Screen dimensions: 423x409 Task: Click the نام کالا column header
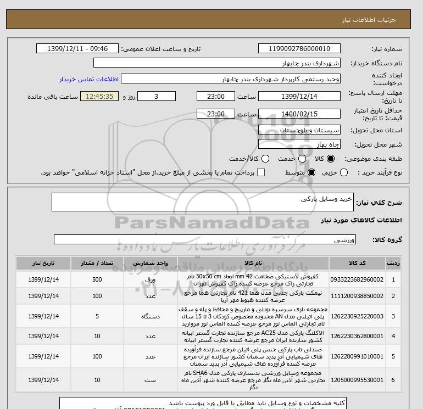253,264
